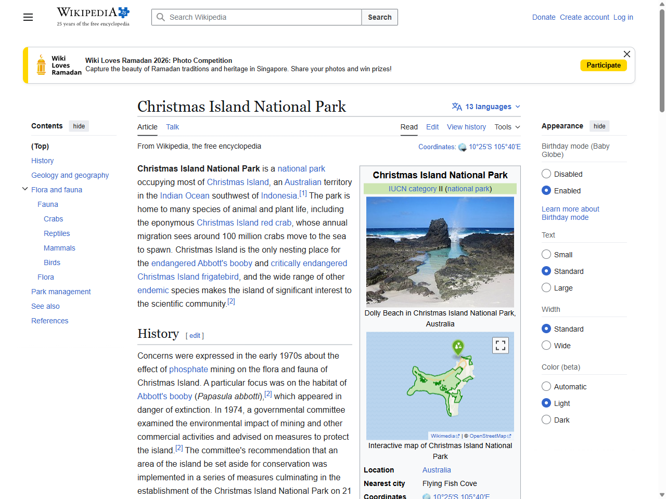Select Large text size
The width and height of the screenshot is (666, 499).
[x=546, y=287]
